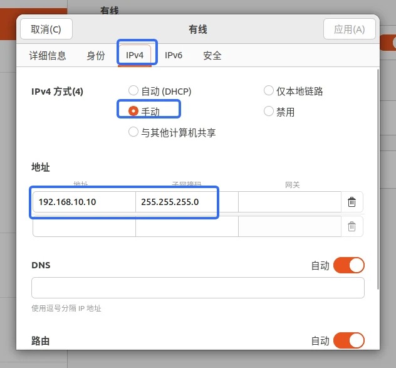The image size is (396, 368).
Task: Switch to the 详细信息 tab
Action: pos(48,55)
